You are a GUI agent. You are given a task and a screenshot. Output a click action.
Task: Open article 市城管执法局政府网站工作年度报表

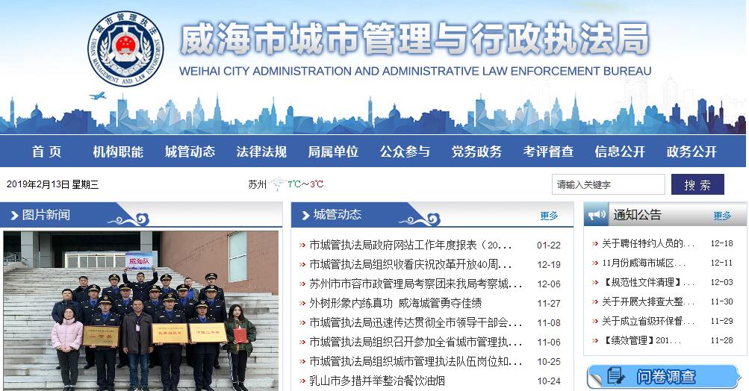click(x=410, y=245)
